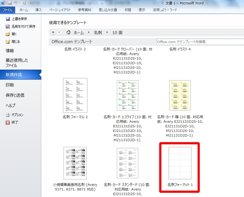Viewport: 244px width, 197px height.
Task: Switch to the 校閲 tab
Action: 128,10
